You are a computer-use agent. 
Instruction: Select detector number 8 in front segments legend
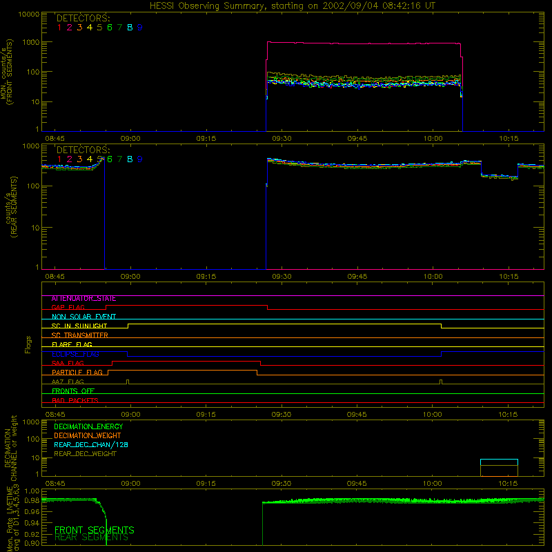[130, 28]
